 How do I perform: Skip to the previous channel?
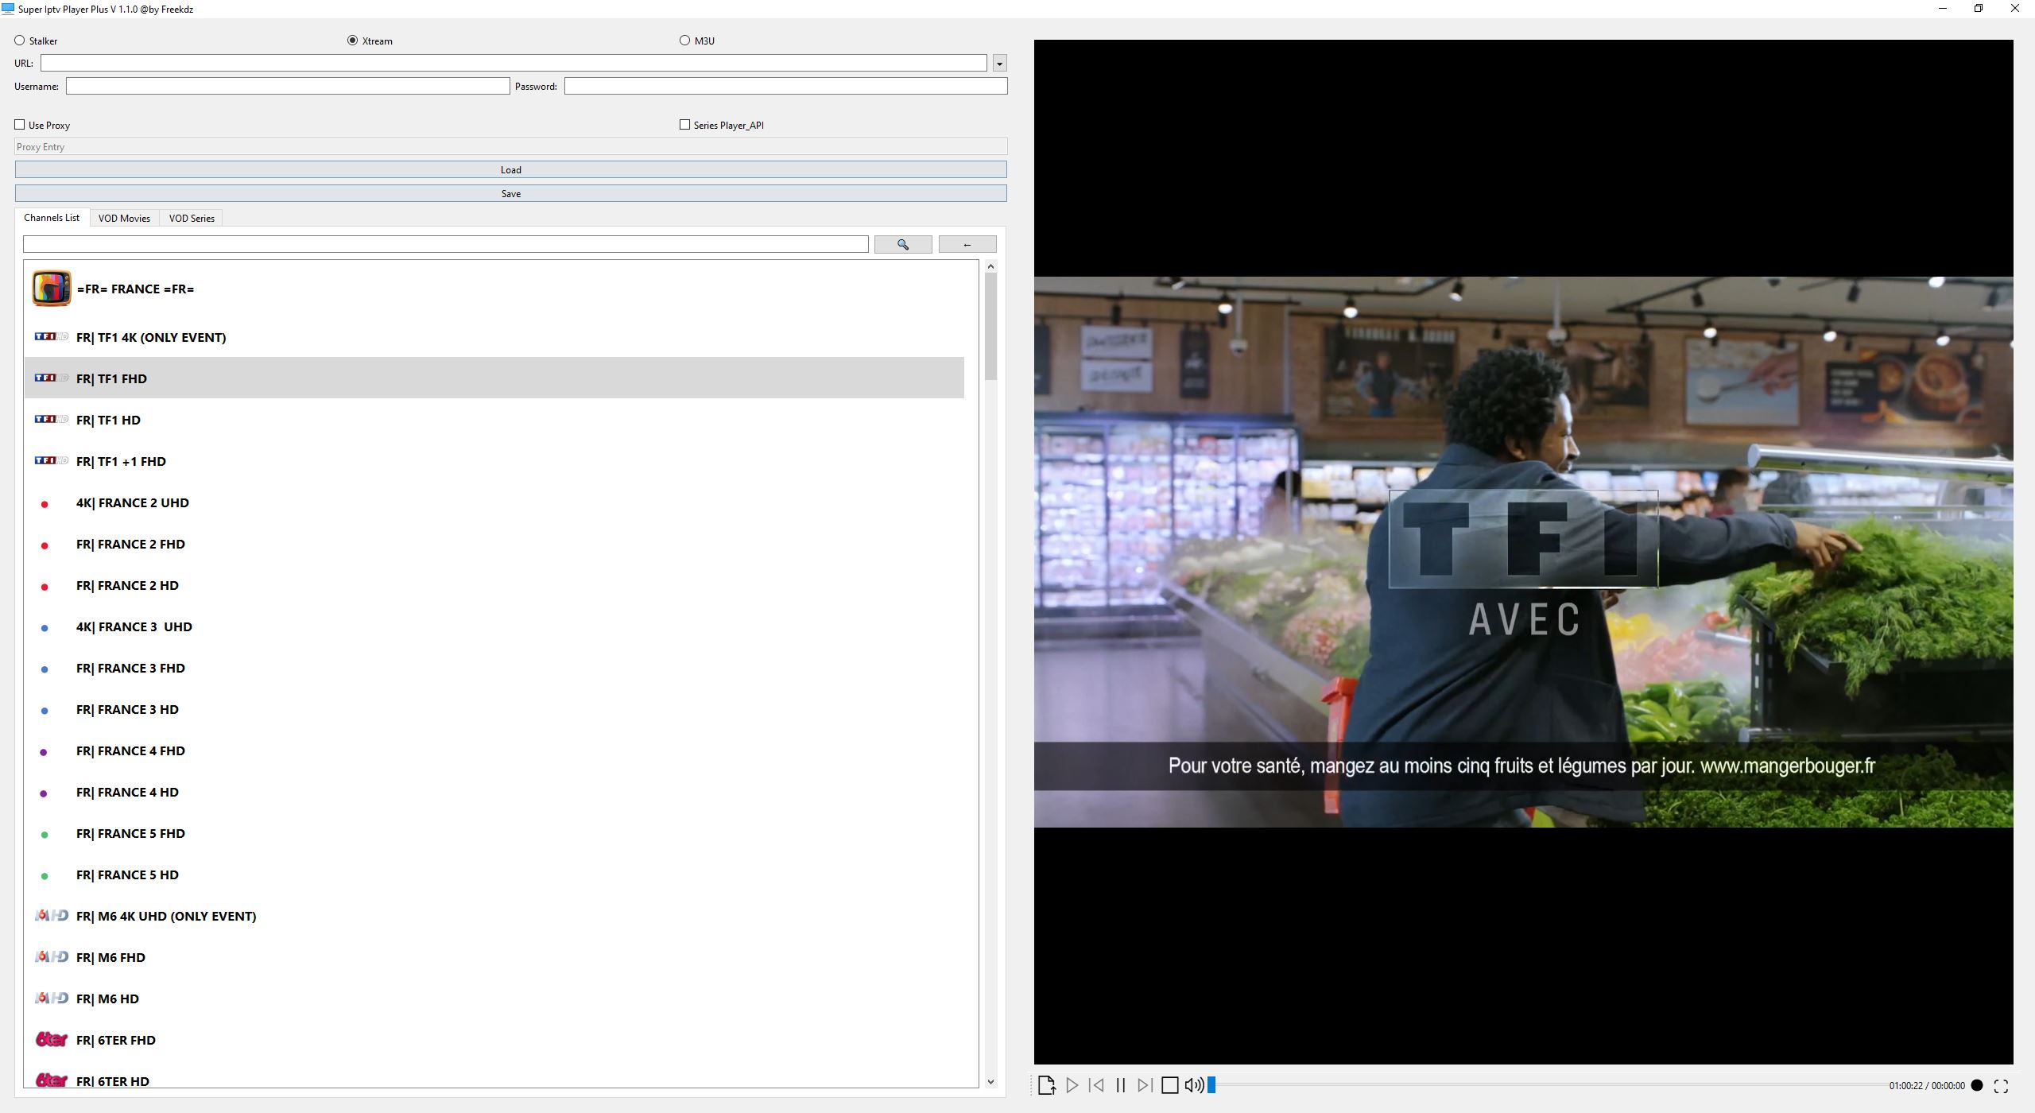pyautogui.click(x=1096, y=1085)
